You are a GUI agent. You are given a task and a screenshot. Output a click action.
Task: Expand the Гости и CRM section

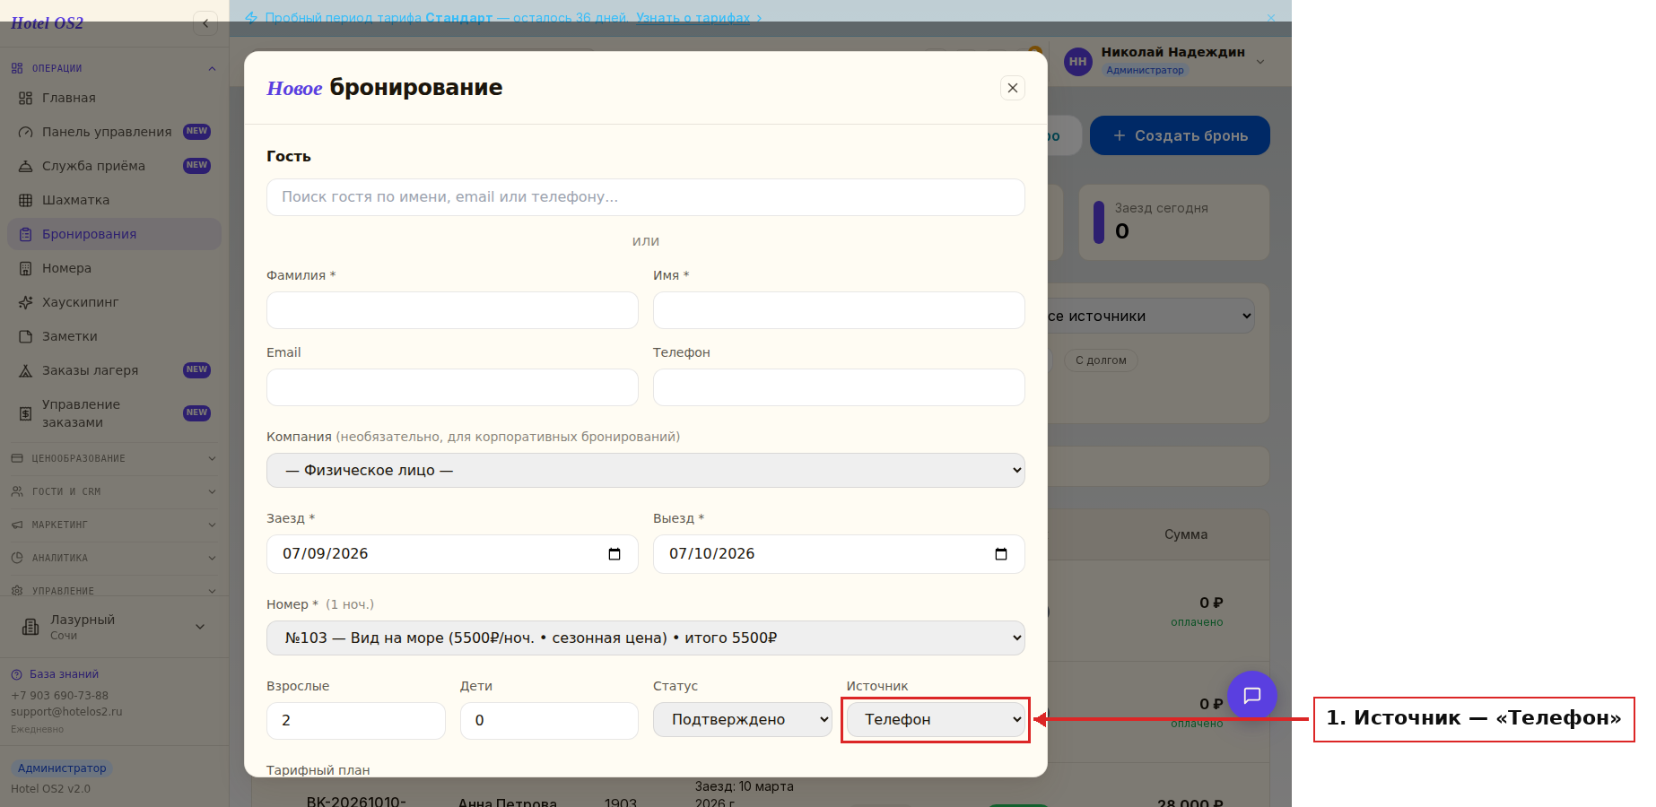114,491
